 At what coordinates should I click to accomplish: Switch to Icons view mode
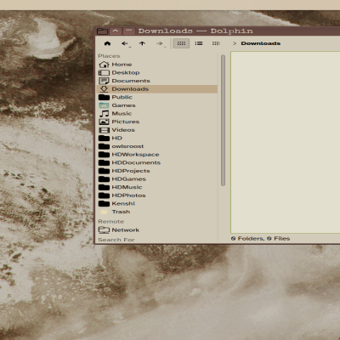point(181,43)
